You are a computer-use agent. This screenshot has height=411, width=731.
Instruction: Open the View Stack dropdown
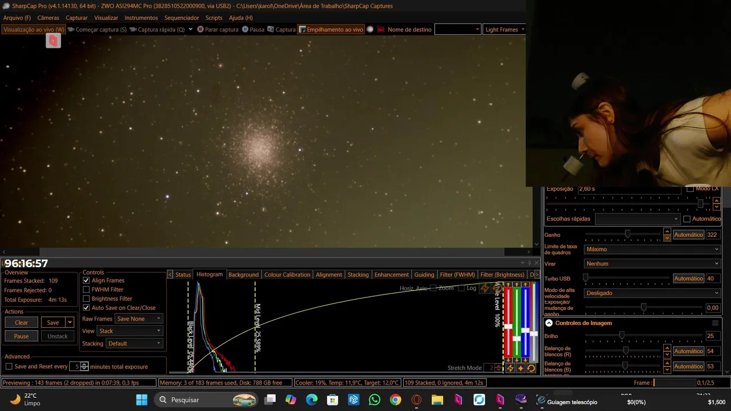point(130,331)
